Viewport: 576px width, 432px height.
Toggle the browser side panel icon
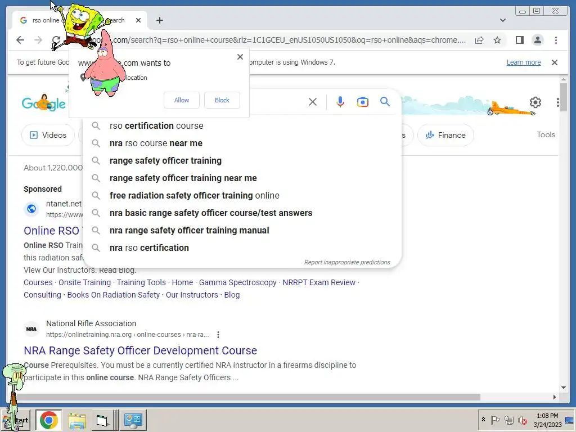519,40
